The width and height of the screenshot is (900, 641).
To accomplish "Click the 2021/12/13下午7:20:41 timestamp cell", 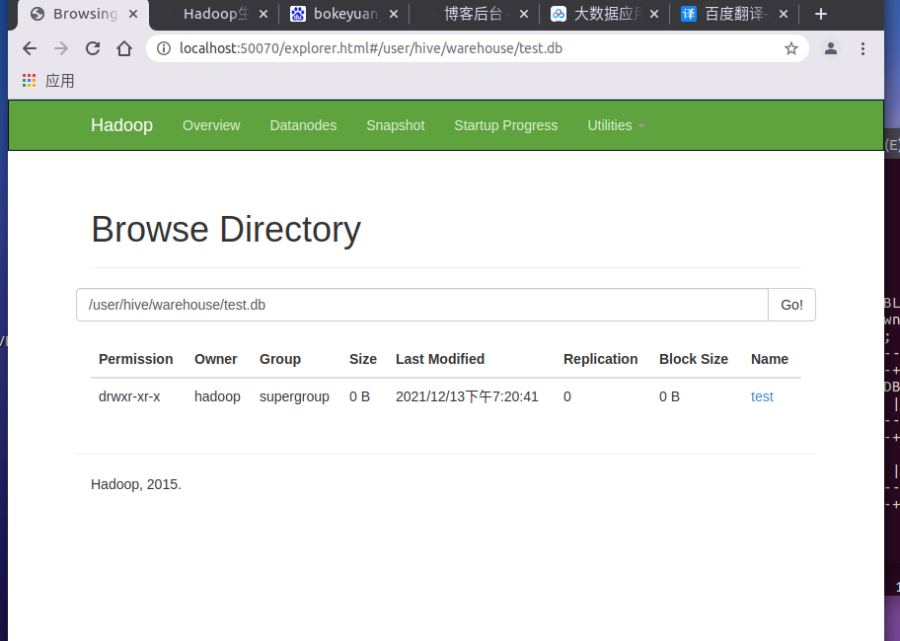I will pyautogui.click(x=467, y=396).
